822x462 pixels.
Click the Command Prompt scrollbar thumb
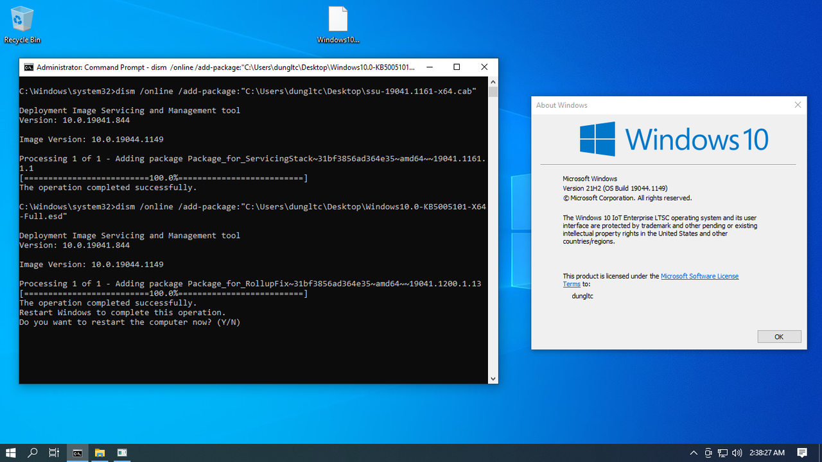pos(493,92)
